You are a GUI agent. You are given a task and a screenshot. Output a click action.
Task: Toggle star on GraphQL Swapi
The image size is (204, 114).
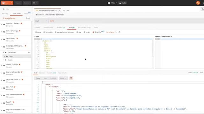20,65
